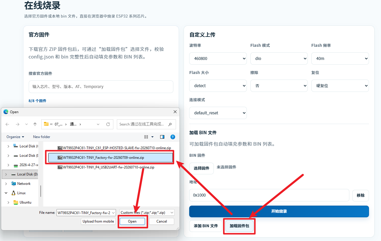Refresh the folder view
381x241 pixels.
click(108, 124)
